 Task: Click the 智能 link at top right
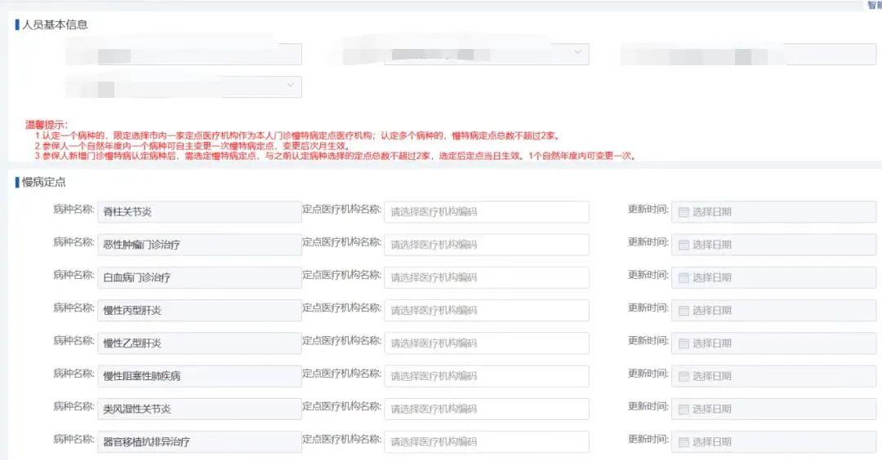(873, 5)
